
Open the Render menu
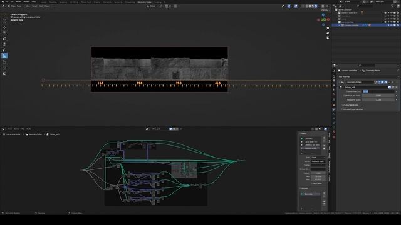click(x=18, y=2)
